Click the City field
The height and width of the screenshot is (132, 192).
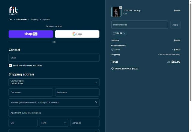click(23, 123)
